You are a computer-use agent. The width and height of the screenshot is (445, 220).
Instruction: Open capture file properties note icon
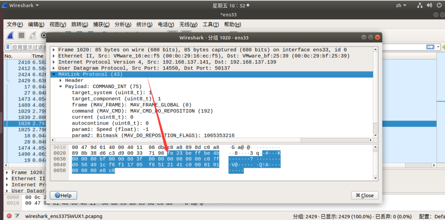point(17,216)
